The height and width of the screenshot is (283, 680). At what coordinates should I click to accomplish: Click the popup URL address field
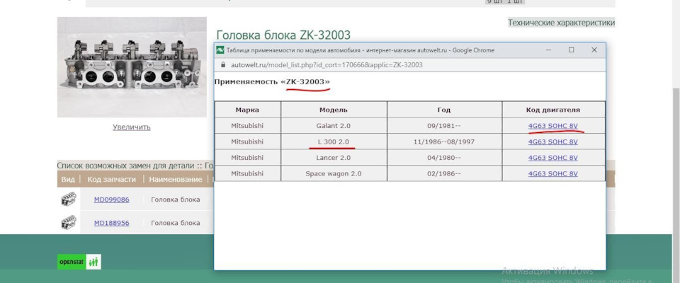coord(327,64)
